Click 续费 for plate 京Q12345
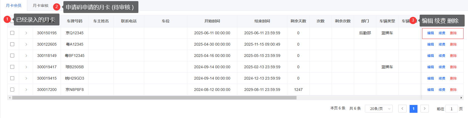This screenshot has height=118, width=468. (x=442, y=33)
